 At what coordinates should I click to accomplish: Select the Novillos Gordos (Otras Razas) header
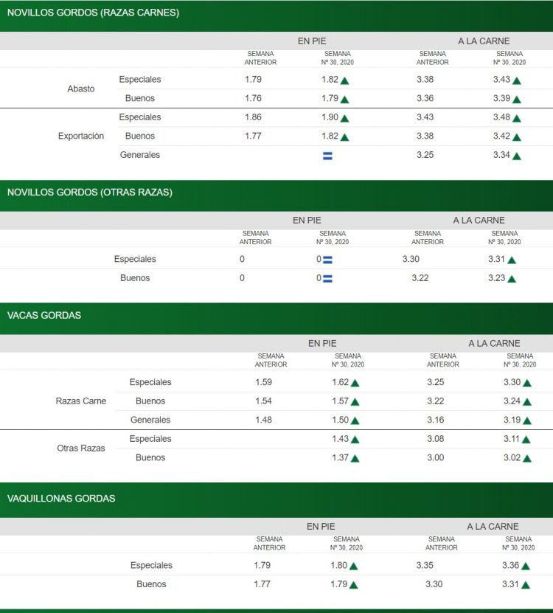coord(89,192)
